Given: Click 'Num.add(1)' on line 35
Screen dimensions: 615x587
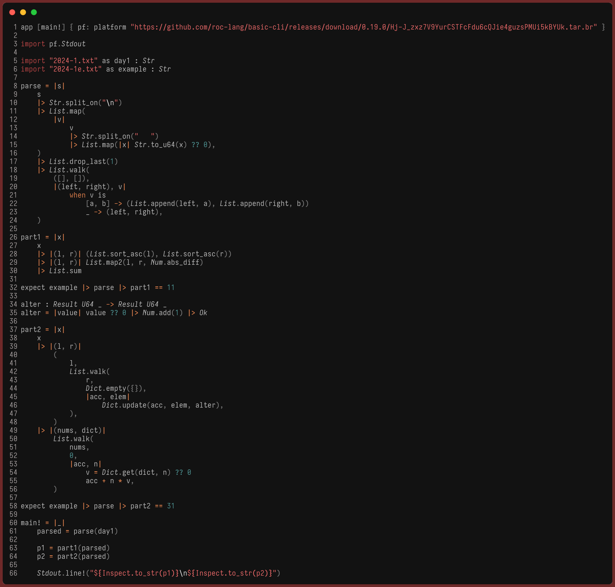Looking at the screenshot, I should (x=163, y=313).
